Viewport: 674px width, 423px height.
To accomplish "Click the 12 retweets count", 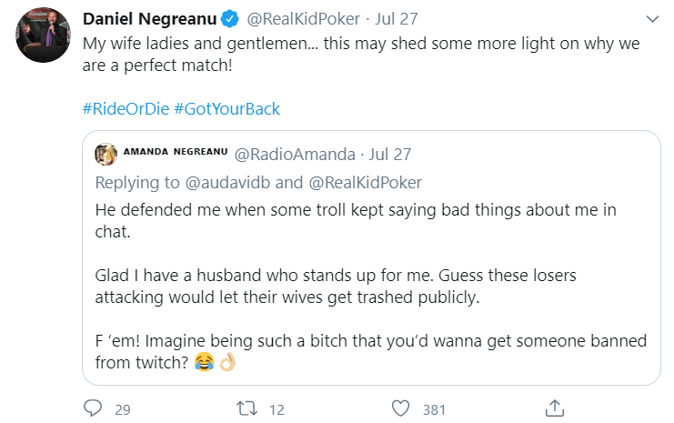I will (277, 409).
